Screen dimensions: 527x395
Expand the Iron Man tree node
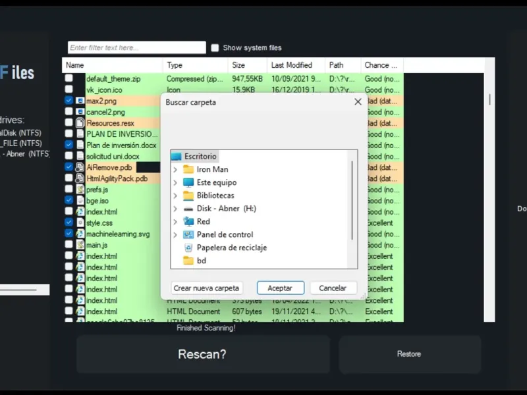(175, 170)
